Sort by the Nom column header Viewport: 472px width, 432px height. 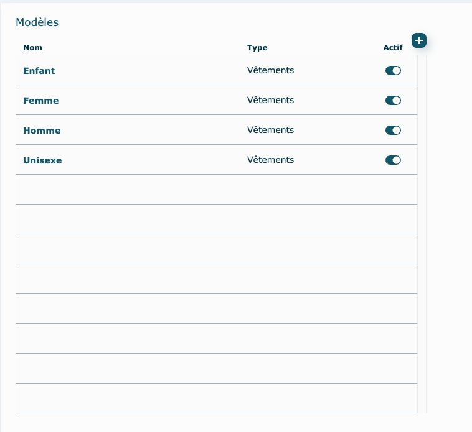(32, 48)
